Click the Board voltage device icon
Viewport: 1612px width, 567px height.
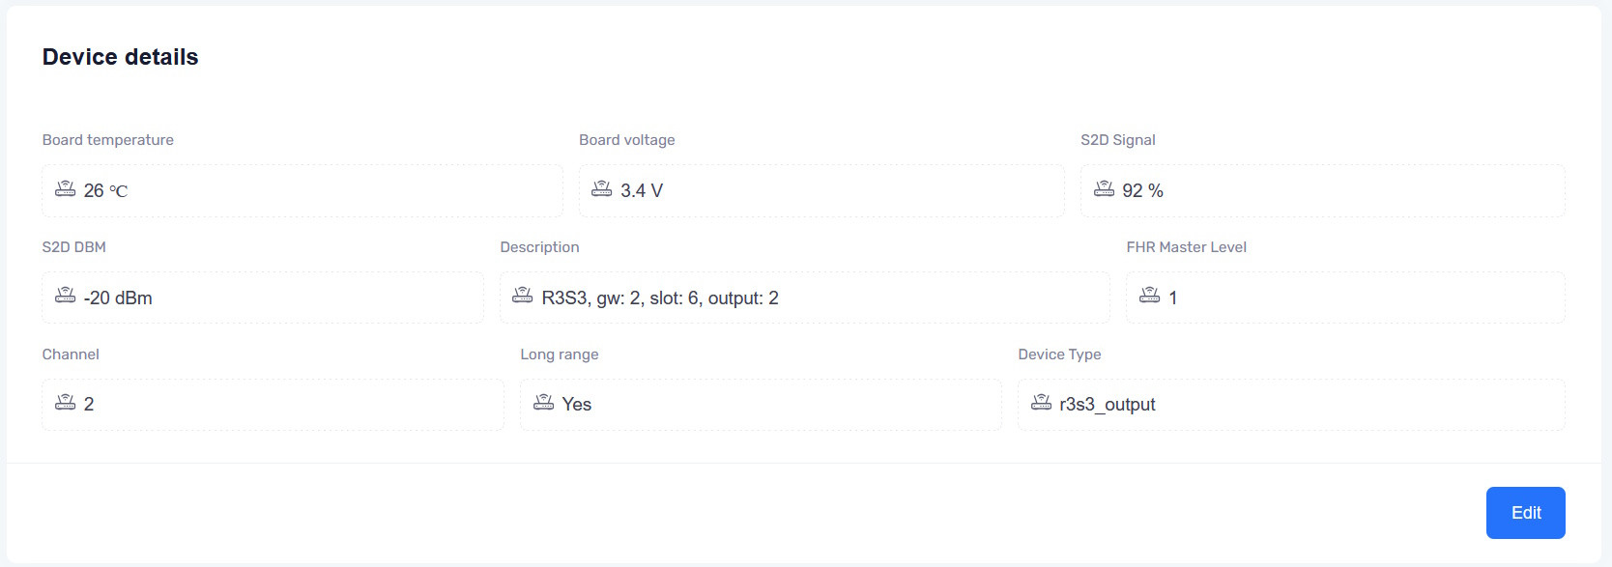pos(602,189)
